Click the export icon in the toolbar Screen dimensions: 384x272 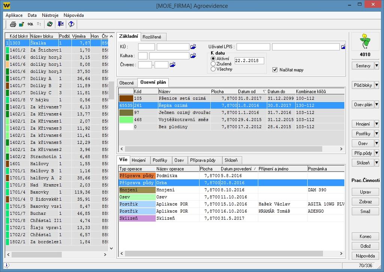[21, 24]
